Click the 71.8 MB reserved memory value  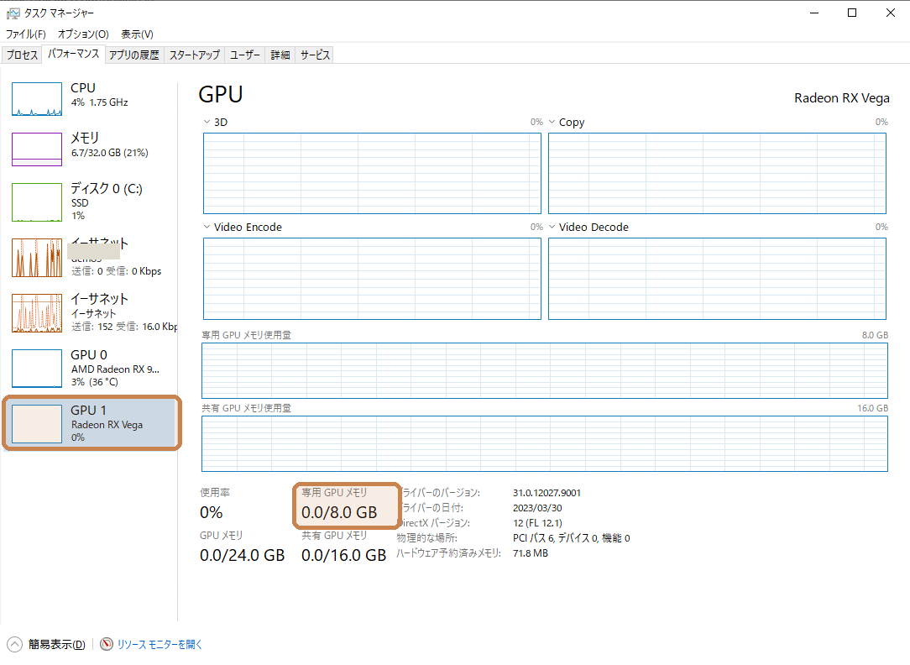(x=531, y=553)
